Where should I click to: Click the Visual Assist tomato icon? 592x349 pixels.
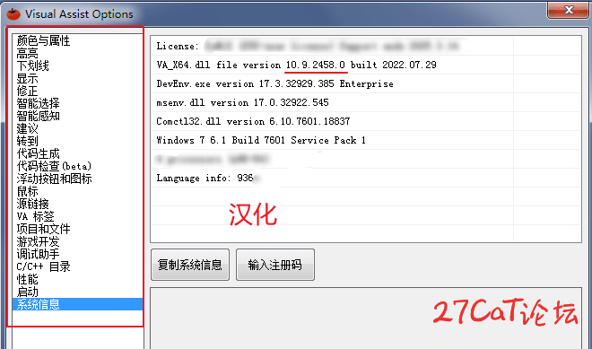13,14
